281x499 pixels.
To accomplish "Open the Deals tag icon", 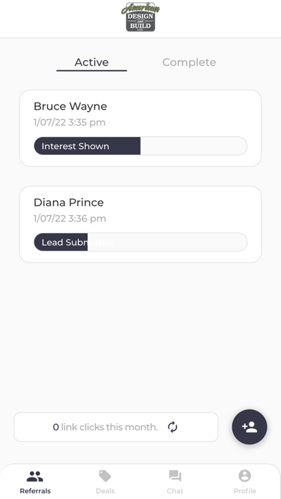I will (105, 476).
